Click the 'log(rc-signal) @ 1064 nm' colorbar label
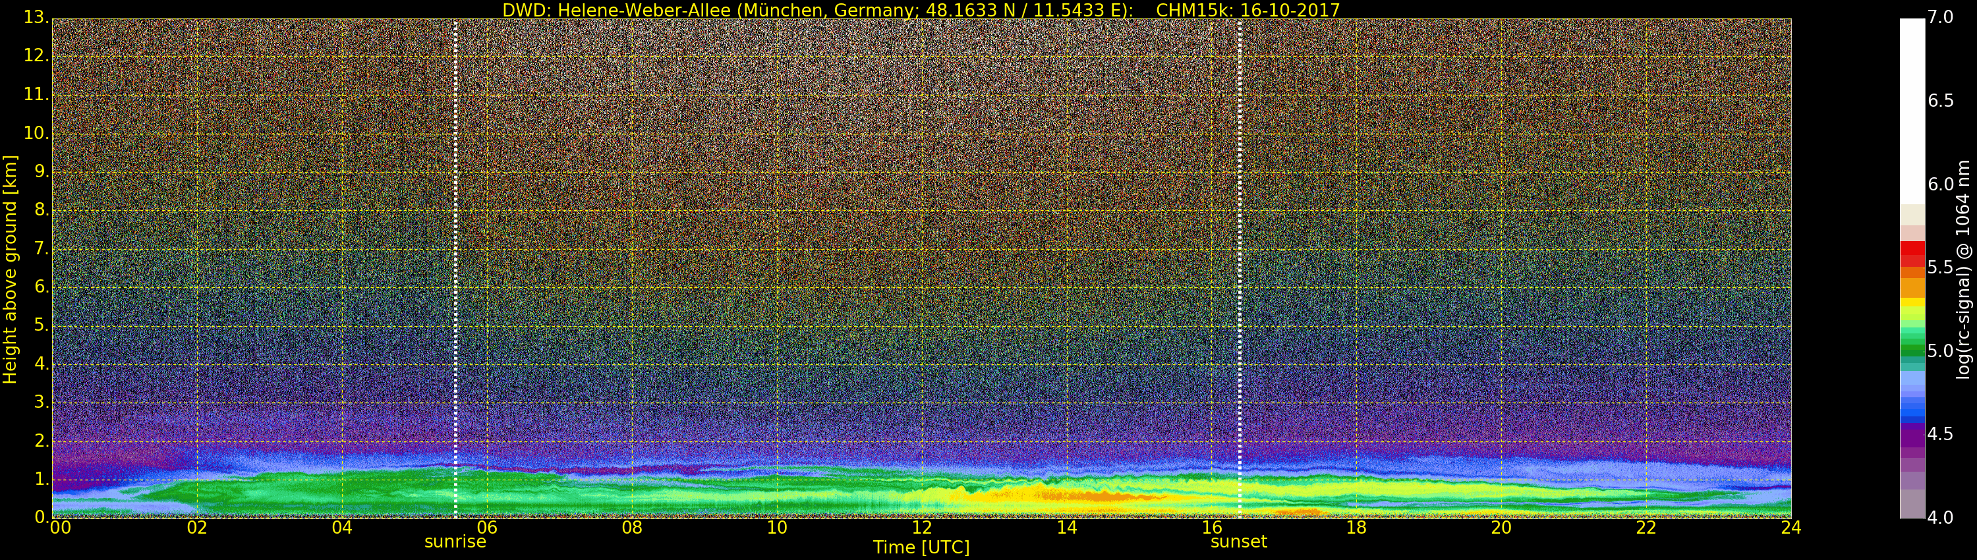Image resolution: width=1977 pixels, height=560 pixels. 1963,269
